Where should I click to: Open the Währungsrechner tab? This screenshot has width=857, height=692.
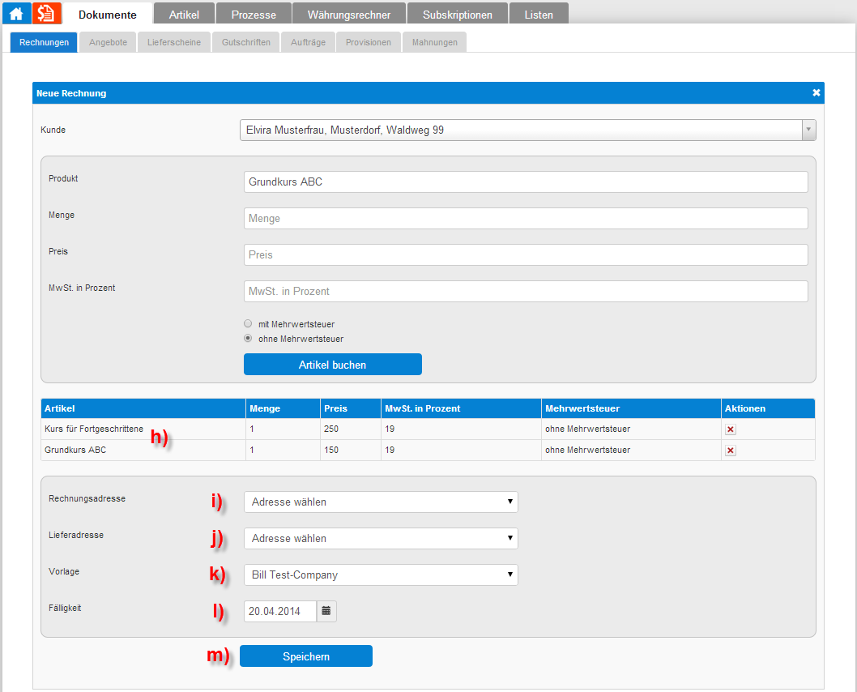click(x=349, y=15)
